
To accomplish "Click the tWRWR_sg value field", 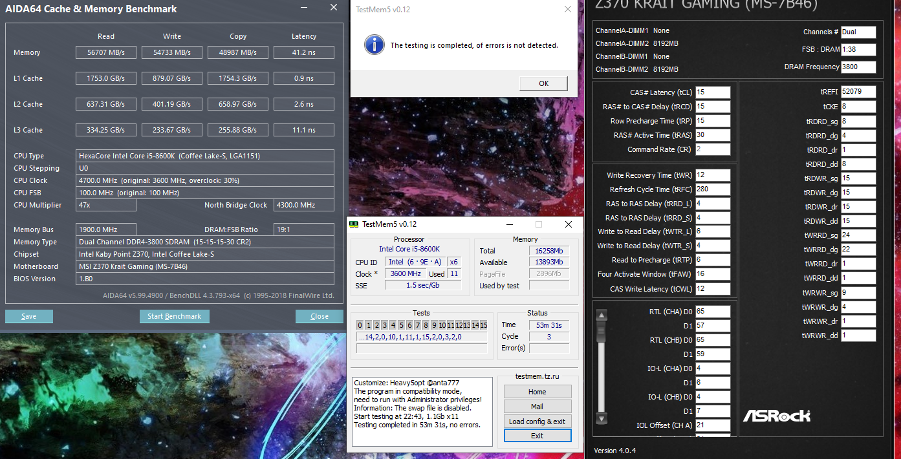I will (858, 292).
